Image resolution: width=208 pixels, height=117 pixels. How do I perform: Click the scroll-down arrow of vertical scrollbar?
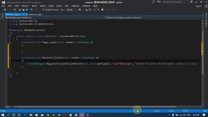click(203, 104)
